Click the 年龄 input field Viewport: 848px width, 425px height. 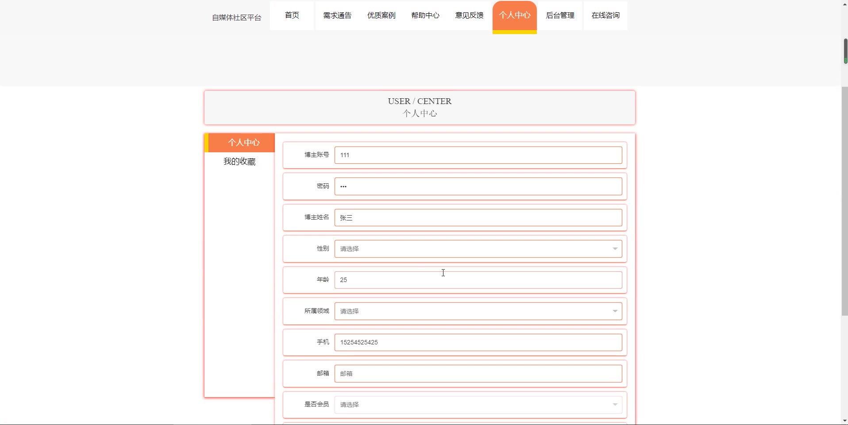tap(478, 280)
